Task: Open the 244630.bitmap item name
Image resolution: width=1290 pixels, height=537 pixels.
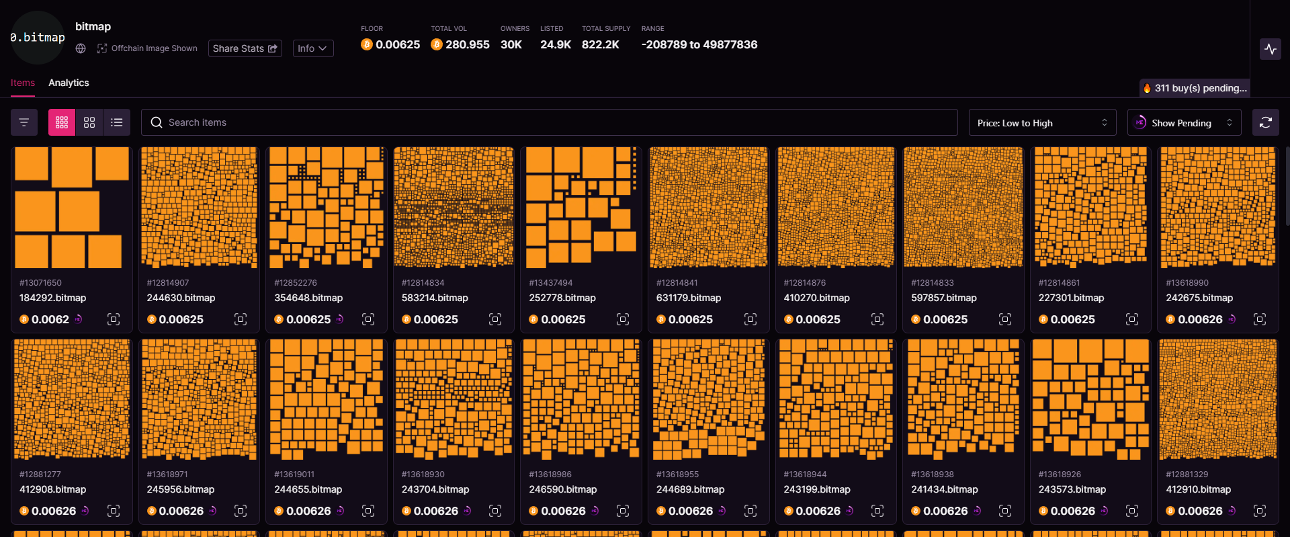Action: (181, 298)
